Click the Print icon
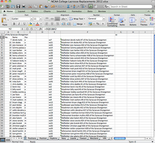Viewport: 155px width, 143px height. (24, 6)
